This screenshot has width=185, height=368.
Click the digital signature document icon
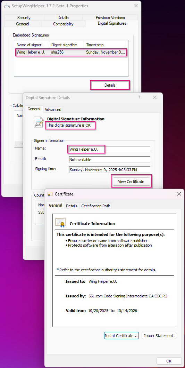[x=39, y=122]
